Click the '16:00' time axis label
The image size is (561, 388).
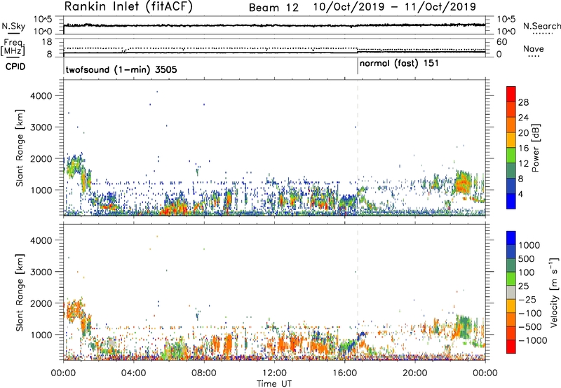[x=344, y=373]
